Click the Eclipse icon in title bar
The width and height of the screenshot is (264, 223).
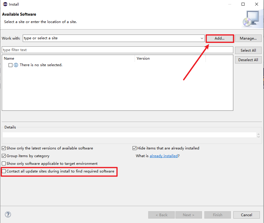[5, 4]
